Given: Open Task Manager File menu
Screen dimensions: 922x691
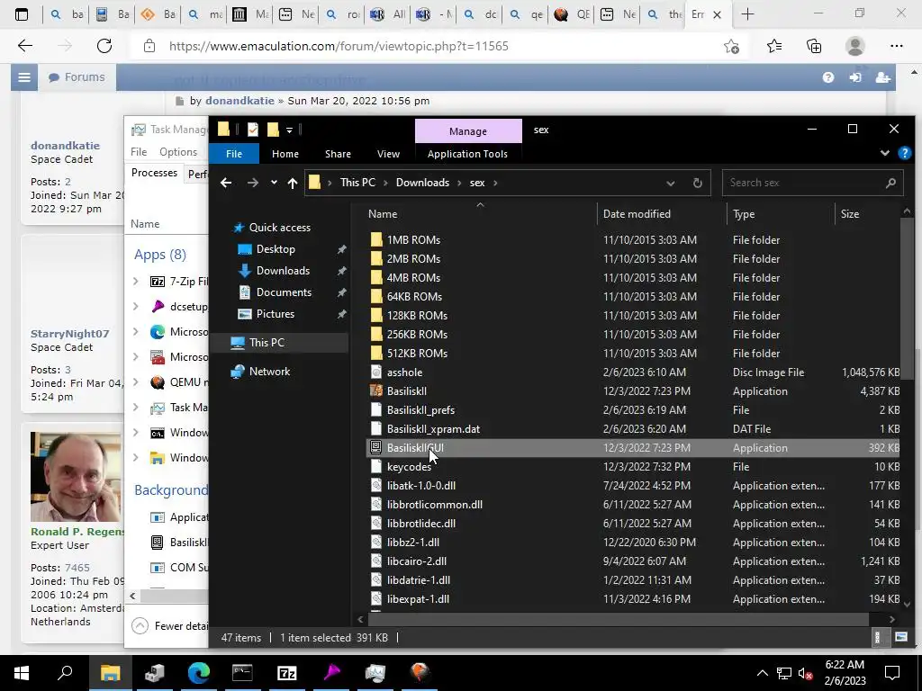Looking at the screenshot, I should [139, 152].
